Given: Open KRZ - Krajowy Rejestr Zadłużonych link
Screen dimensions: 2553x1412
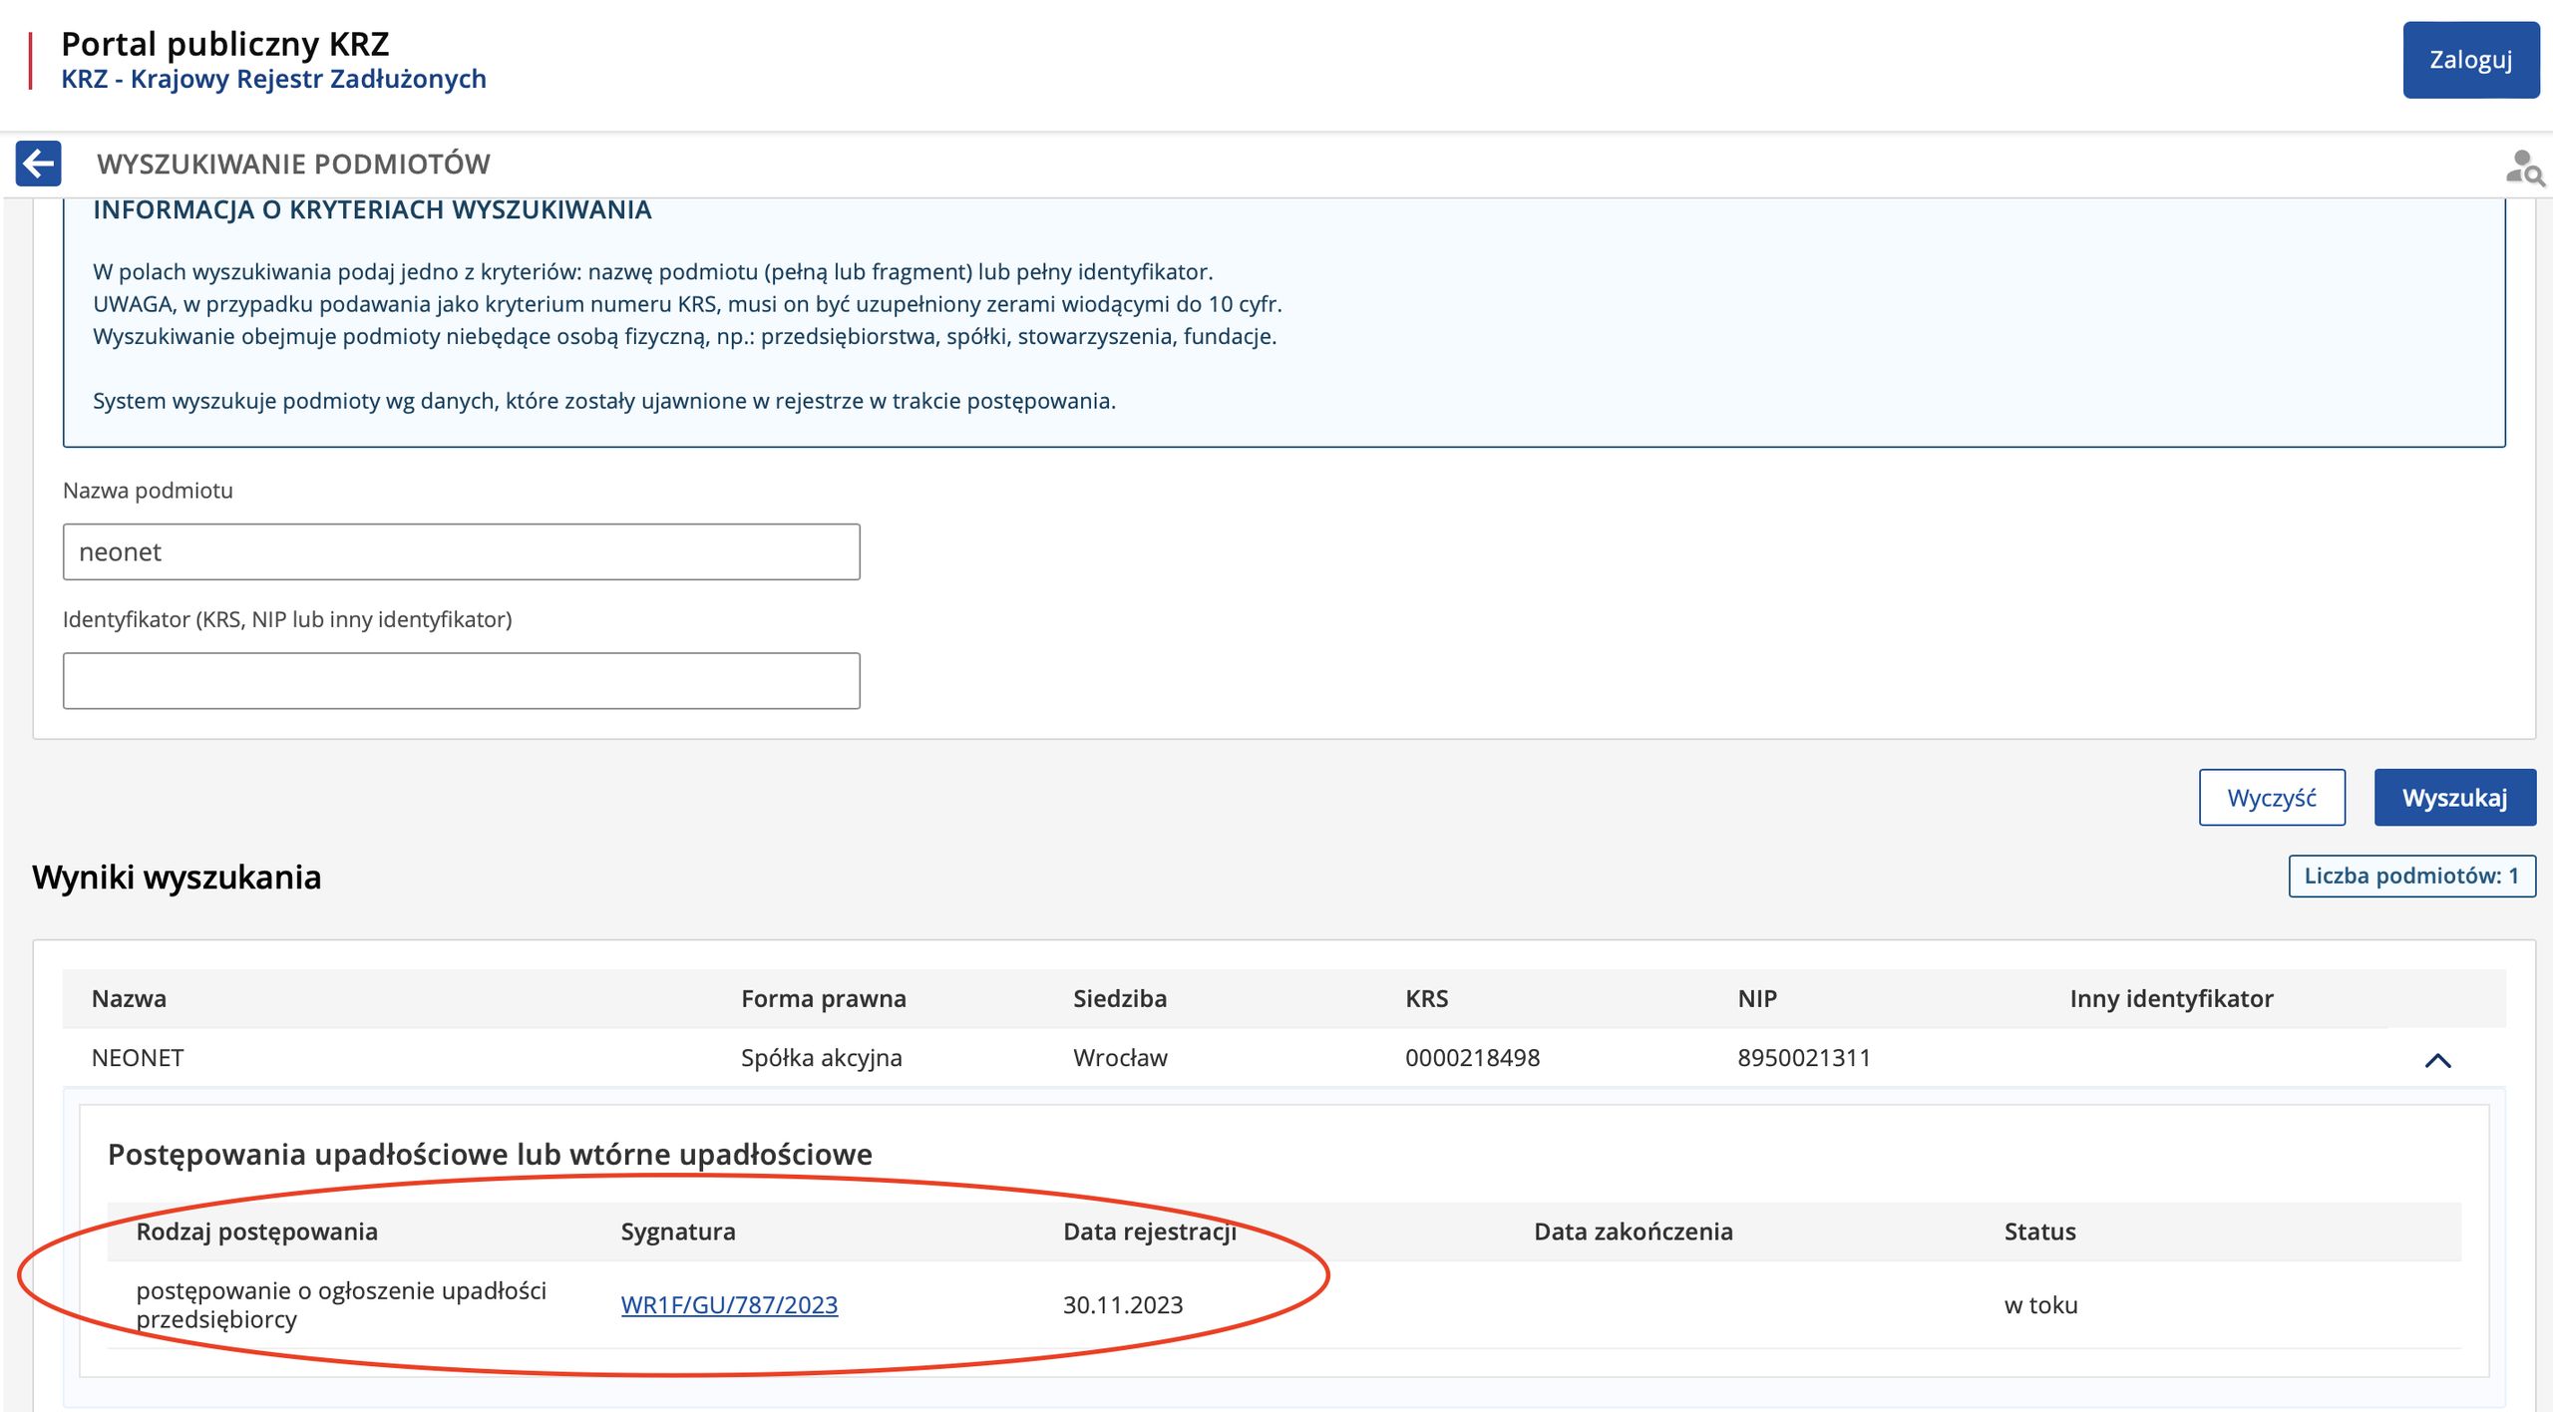Looking at the screenshot, I should [x=273, y=79].
